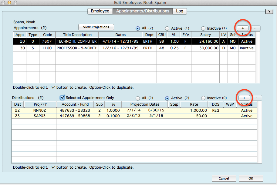The width and height of the screenshot is (277, 185).
Task: Select the Inactive distributions radio button
Action: (203, 98)
